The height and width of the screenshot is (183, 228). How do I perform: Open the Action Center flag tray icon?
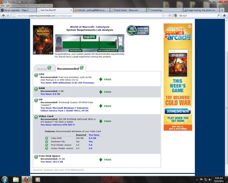pos(201,180)
